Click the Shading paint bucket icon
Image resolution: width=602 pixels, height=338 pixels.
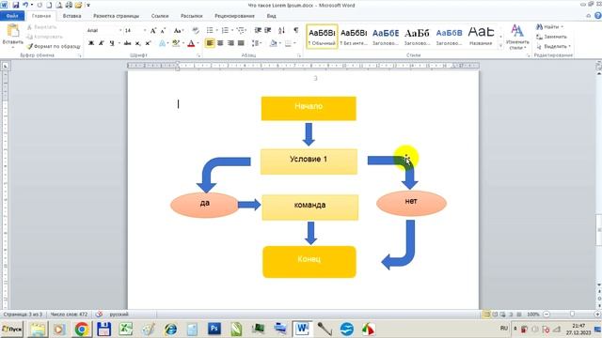273,43
